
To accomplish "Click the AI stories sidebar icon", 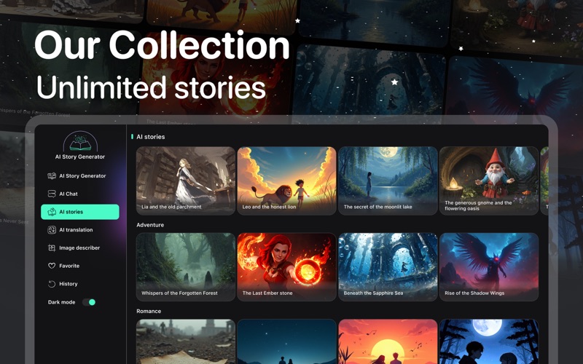I will click(52, 212).
